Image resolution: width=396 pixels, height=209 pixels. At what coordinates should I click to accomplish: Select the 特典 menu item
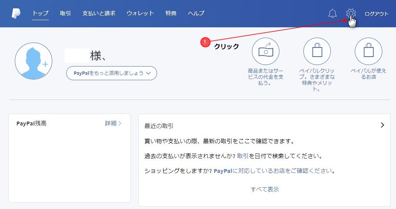tap(171, 13)
